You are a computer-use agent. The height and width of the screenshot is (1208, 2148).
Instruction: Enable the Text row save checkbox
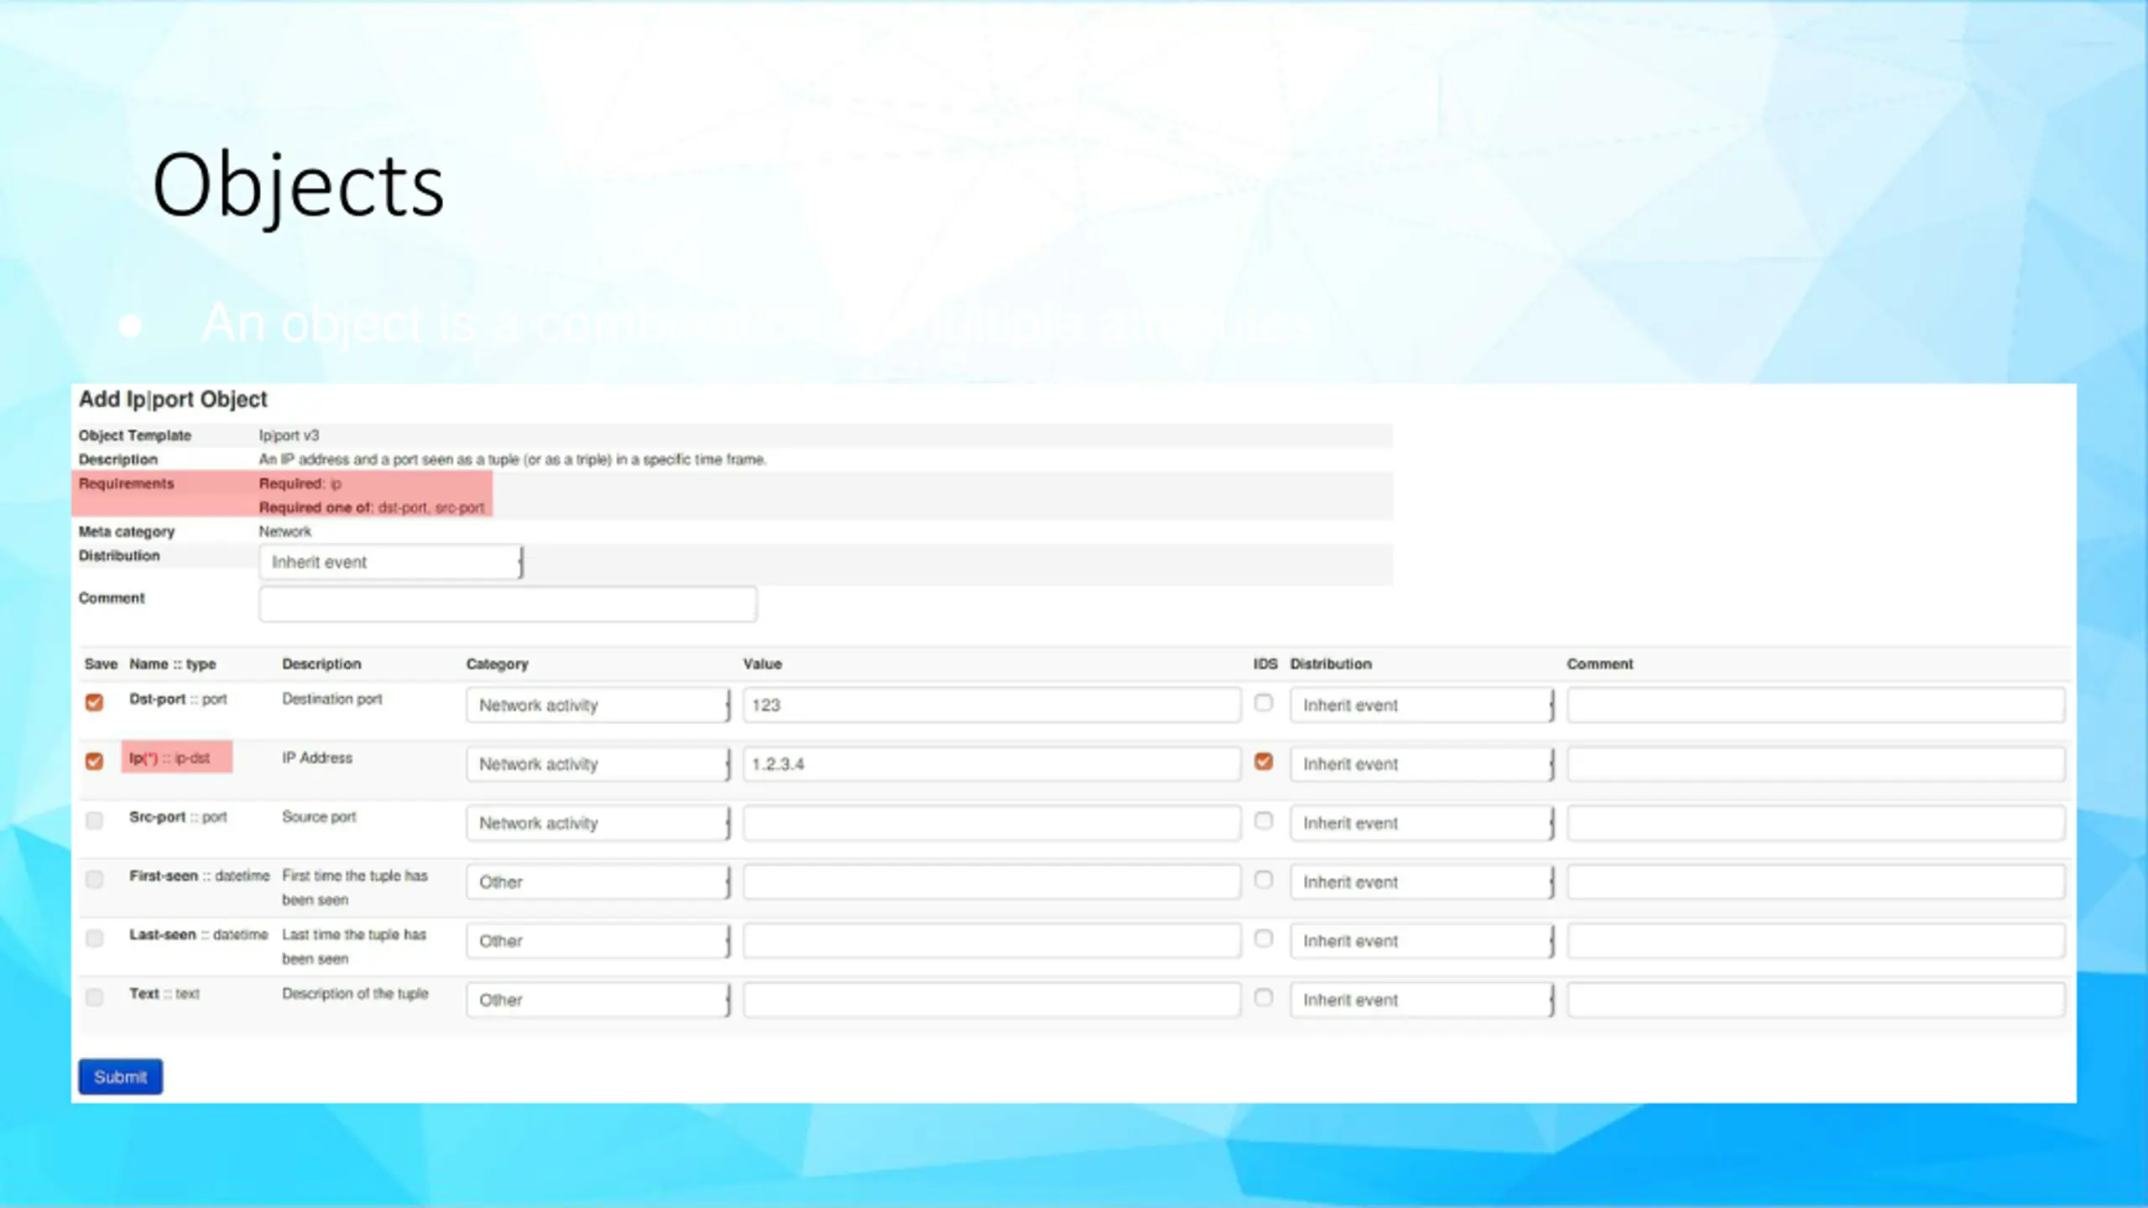coord(94,997)
